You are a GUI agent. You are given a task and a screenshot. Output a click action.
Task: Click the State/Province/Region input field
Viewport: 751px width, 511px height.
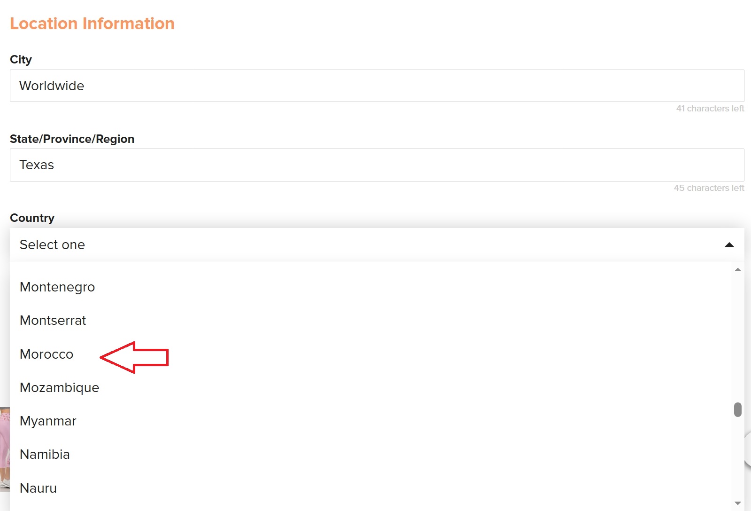[x=377, y=165]
